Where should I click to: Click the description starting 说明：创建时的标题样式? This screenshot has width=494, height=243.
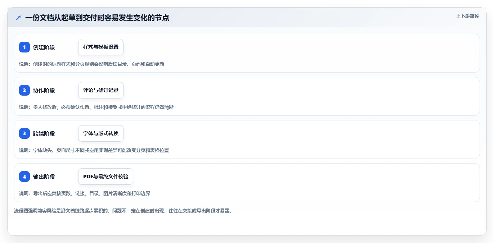[92, 64]
